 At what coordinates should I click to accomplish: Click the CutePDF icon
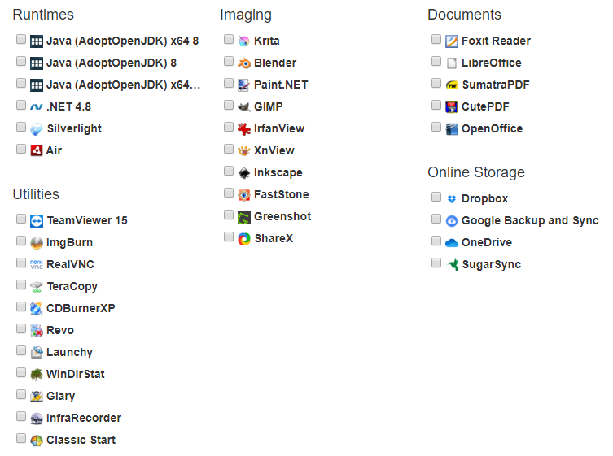452,106
